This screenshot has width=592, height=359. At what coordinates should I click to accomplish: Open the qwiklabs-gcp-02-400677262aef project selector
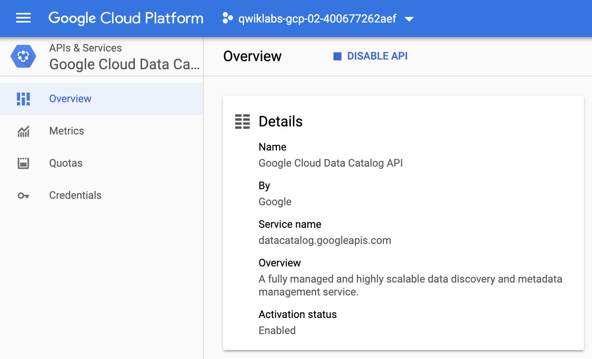(318, 19)
